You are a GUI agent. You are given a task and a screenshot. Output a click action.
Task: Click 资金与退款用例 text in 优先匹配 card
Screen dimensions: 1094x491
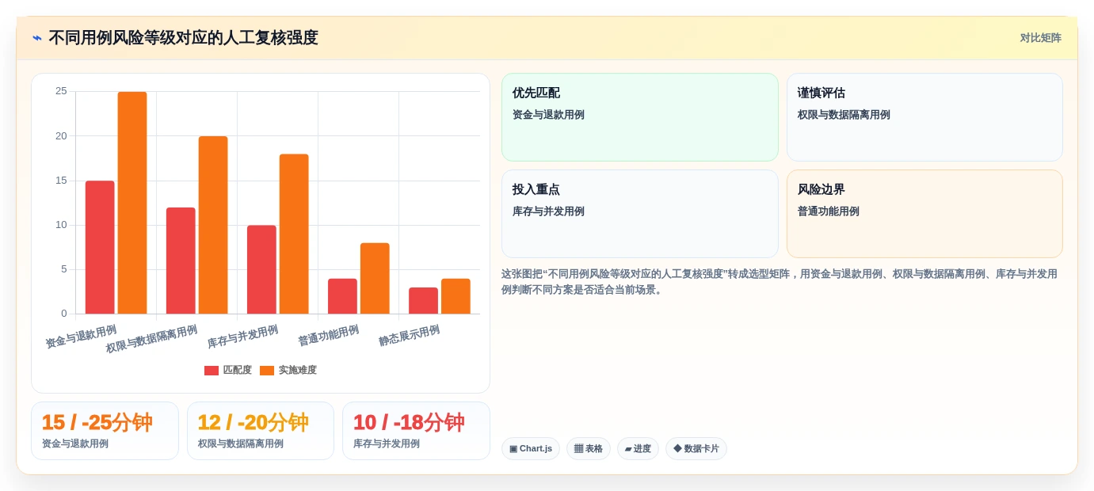548,115
